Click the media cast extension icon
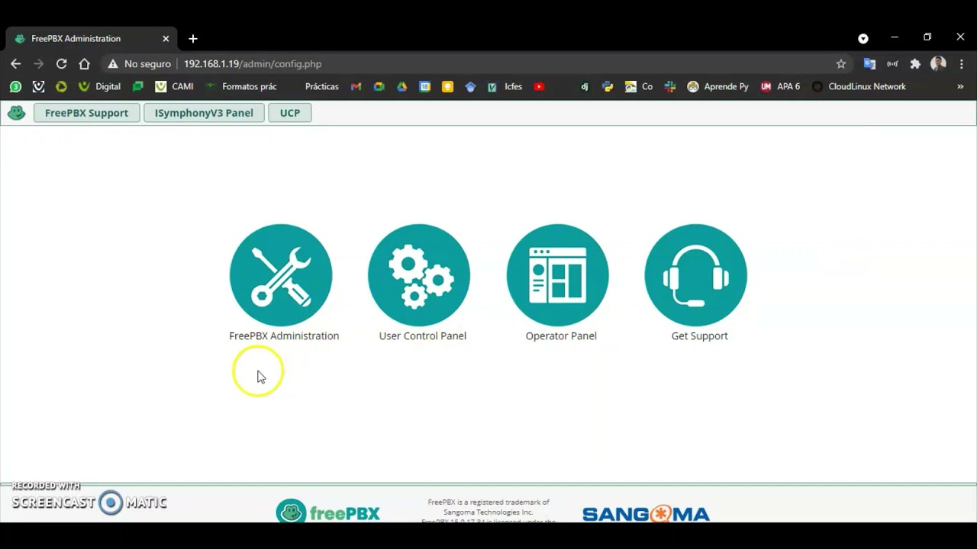The height and width of the screenshot is (549, 977). tap(892, 64)
